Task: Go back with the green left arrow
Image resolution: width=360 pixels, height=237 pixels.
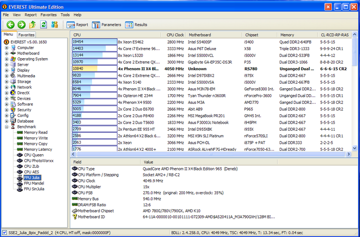Action: 10,25
